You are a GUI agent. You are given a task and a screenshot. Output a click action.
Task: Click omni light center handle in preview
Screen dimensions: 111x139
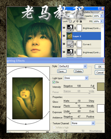click(26, 96)
